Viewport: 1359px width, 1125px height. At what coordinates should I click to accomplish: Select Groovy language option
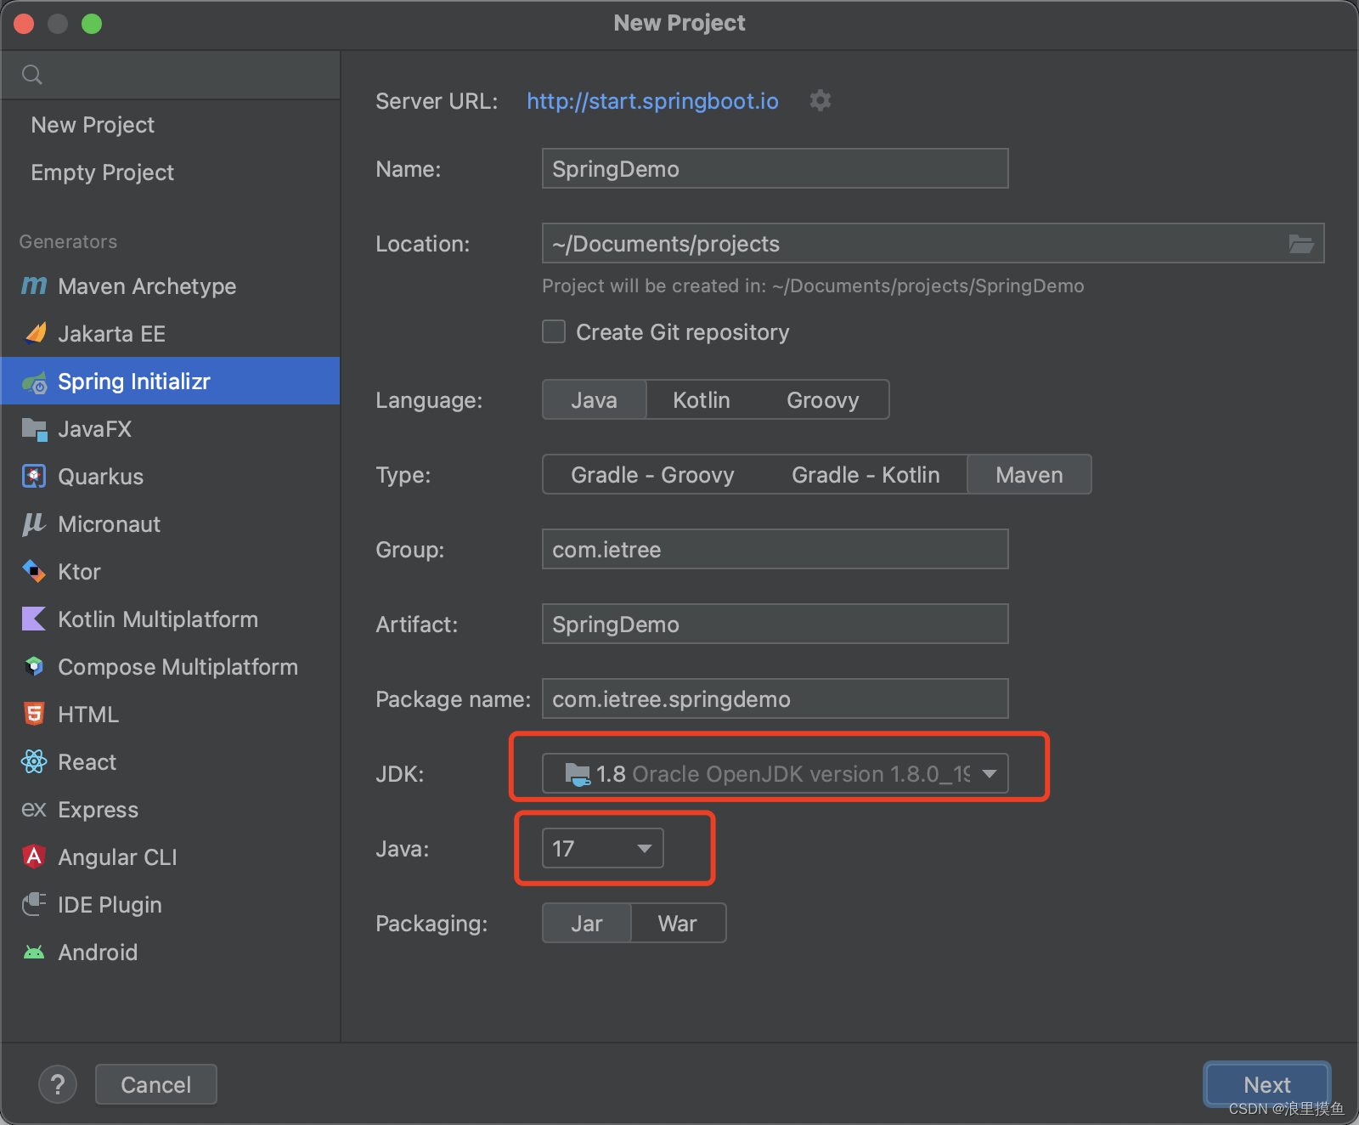pos(822,399)
